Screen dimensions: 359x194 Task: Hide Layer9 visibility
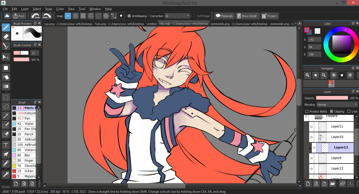[x=311, y=158]
